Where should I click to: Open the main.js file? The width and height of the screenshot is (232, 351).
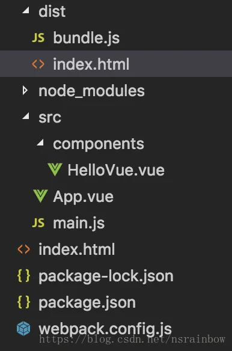coord(79,223)
